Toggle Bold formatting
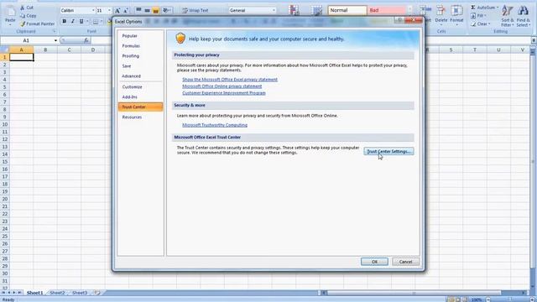 64,22
